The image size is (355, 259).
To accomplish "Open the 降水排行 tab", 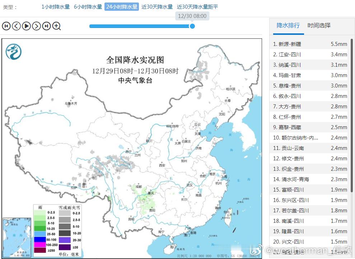I will point(288,25).
